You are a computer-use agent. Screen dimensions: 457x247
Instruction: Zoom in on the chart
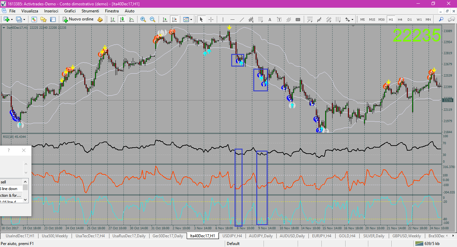[143, 19]
